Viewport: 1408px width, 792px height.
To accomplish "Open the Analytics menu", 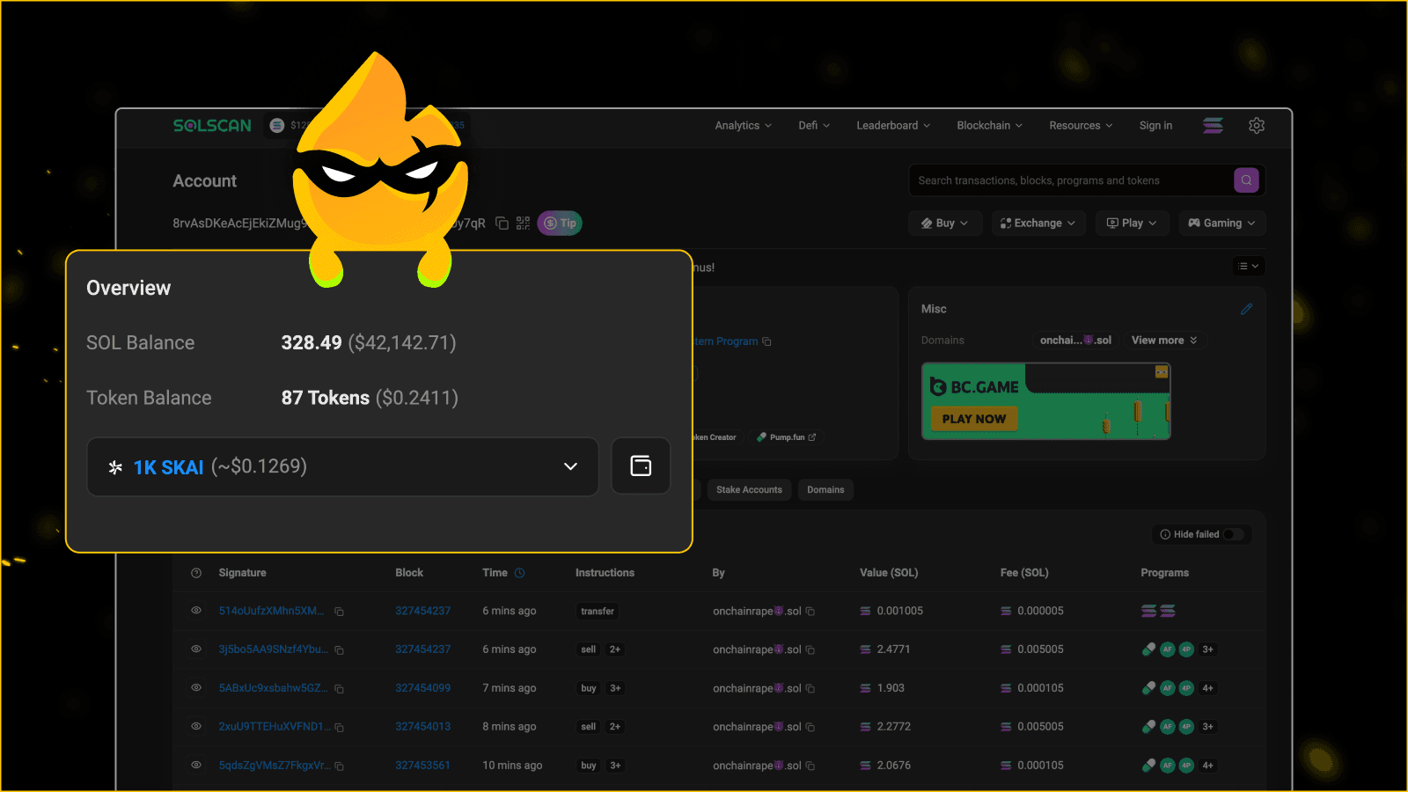I will pos(743,126).
